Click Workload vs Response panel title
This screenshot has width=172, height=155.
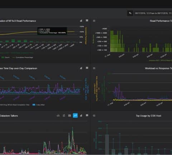(158, 68)
